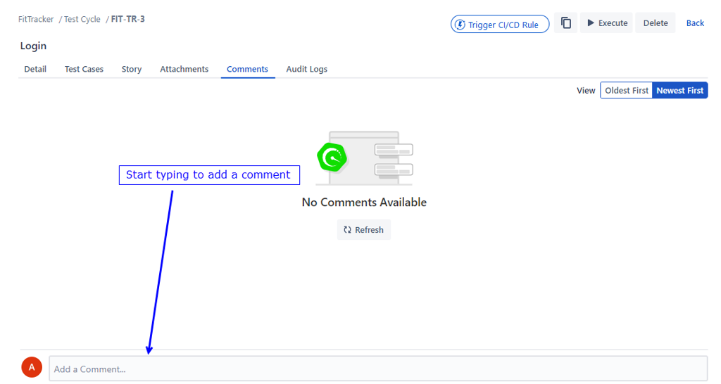Click the copy/clone icon button
The height and width of the screenshot is (384, 721).
(565, 23)
